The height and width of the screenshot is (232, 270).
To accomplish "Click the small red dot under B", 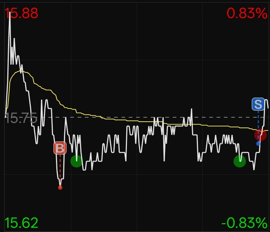I will (60, 187).
